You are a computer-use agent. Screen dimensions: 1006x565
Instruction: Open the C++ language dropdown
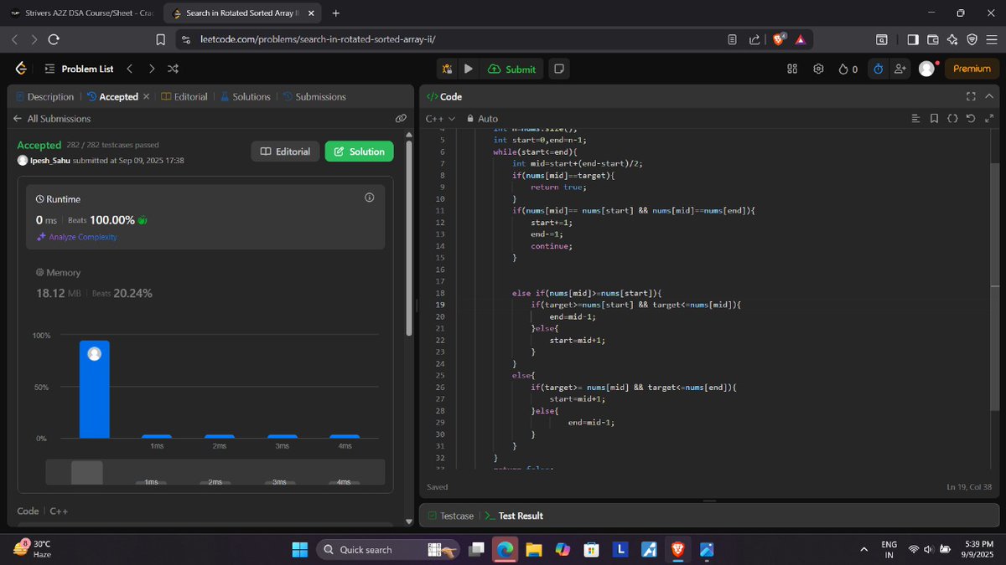440,119
